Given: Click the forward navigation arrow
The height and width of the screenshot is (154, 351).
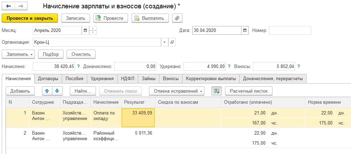Looking at the screenshot, I should point(20,7).
